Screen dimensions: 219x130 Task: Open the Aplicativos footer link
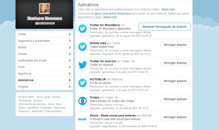point(33,108)
